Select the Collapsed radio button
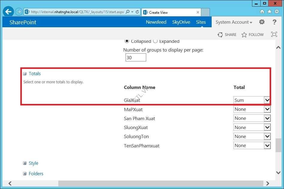This screenshot has height=189, width=284. pyautogui.click(x=127, y=41)
